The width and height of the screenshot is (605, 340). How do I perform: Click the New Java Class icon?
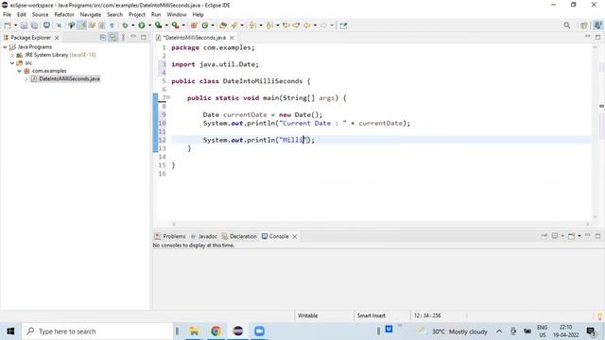pos(205,25)
